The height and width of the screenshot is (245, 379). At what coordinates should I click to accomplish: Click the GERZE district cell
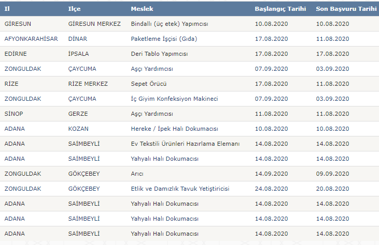click(78, 114)
